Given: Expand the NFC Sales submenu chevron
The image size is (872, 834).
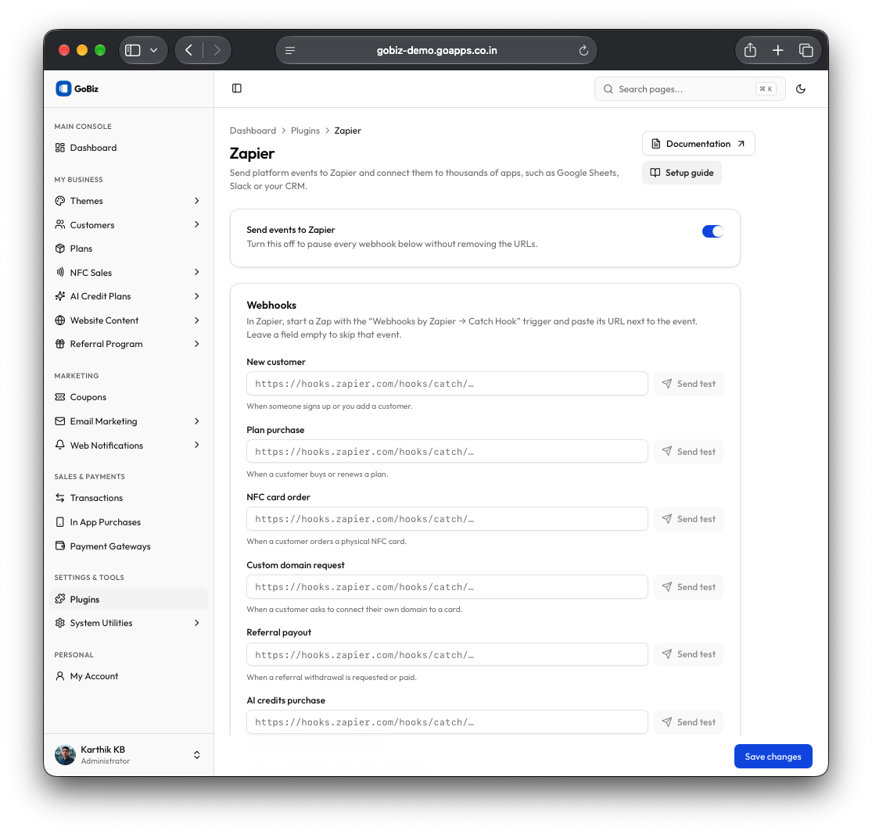Looking at the screenshot, I should 197,273.
